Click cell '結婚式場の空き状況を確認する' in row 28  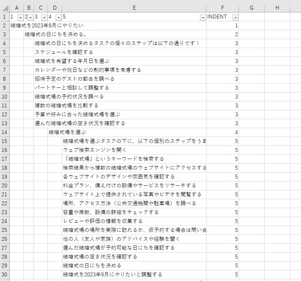[x=100, y=257]
